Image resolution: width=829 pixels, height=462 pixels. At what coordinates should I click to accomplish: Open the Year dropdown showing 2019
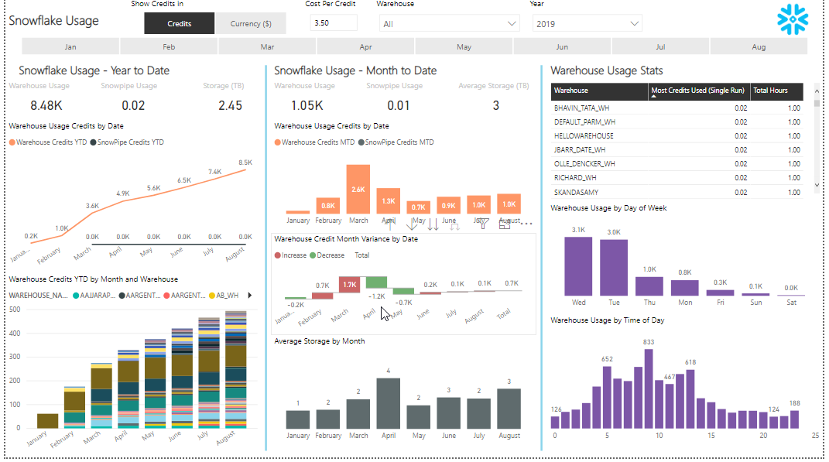pos(587,24)
